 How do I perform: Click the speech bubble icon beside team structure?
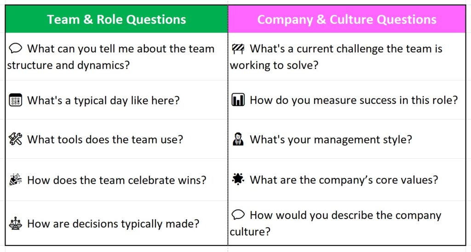16,48
